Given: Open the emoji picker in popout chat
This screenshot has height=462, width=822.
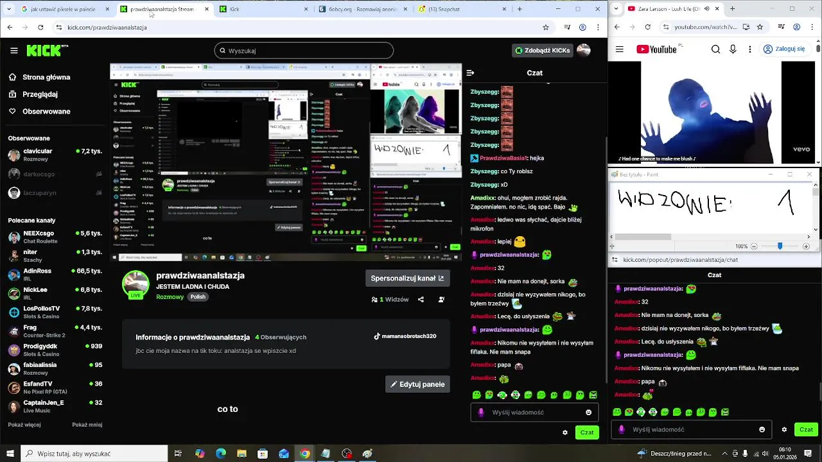Looking at the screenshot, I should (762, 430).
